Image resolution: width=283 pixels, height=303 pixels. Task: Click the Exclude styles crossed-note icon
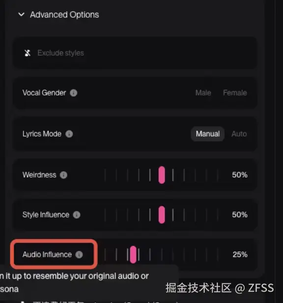(x=28, y=53)
